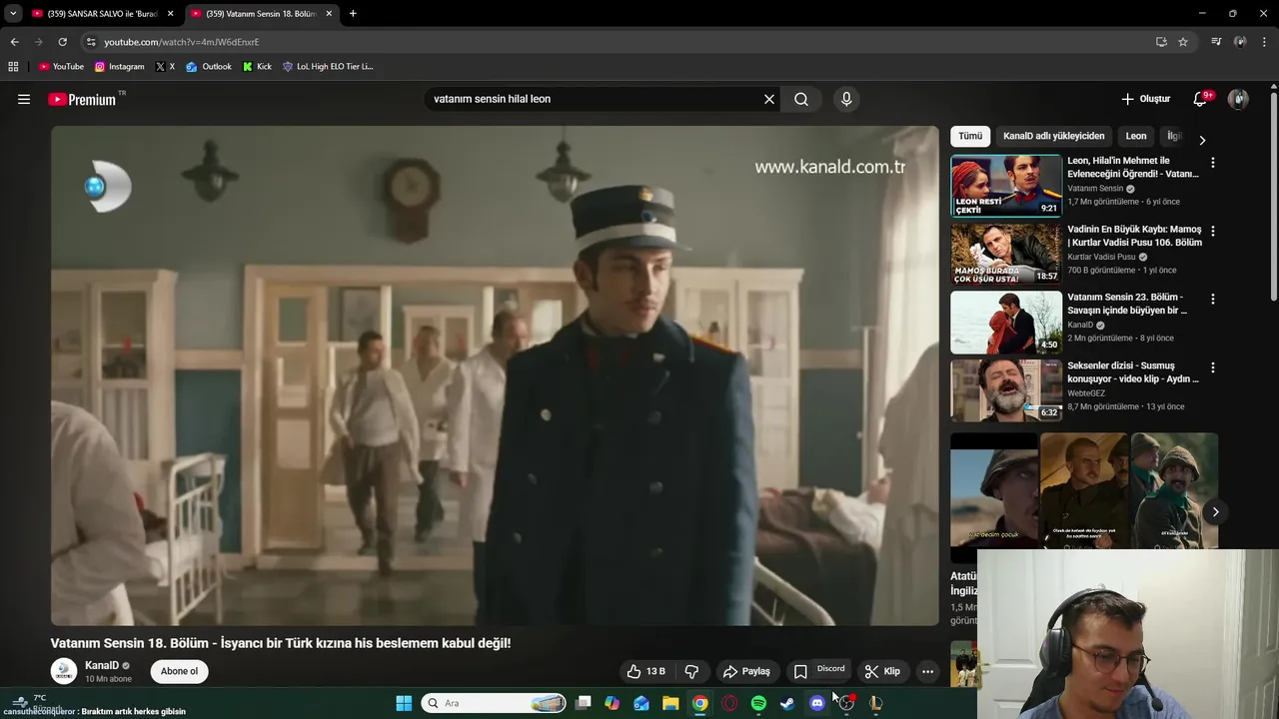This screenshot has height=719, width=1279.
Task: Open new browser tab with plus
Action: [353, 14]
